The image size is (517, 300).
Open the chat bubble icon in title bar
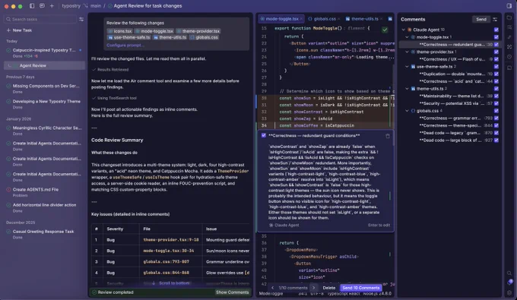coord(42,6)
